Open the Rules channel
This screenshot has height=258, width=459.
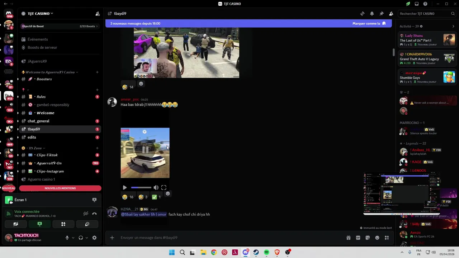[x=60, y=97]
